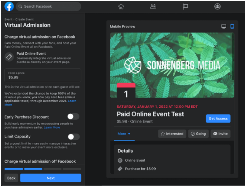Switch to mobile preview icon
Viewport: 245px width, 186px height.
click(232, 26)
